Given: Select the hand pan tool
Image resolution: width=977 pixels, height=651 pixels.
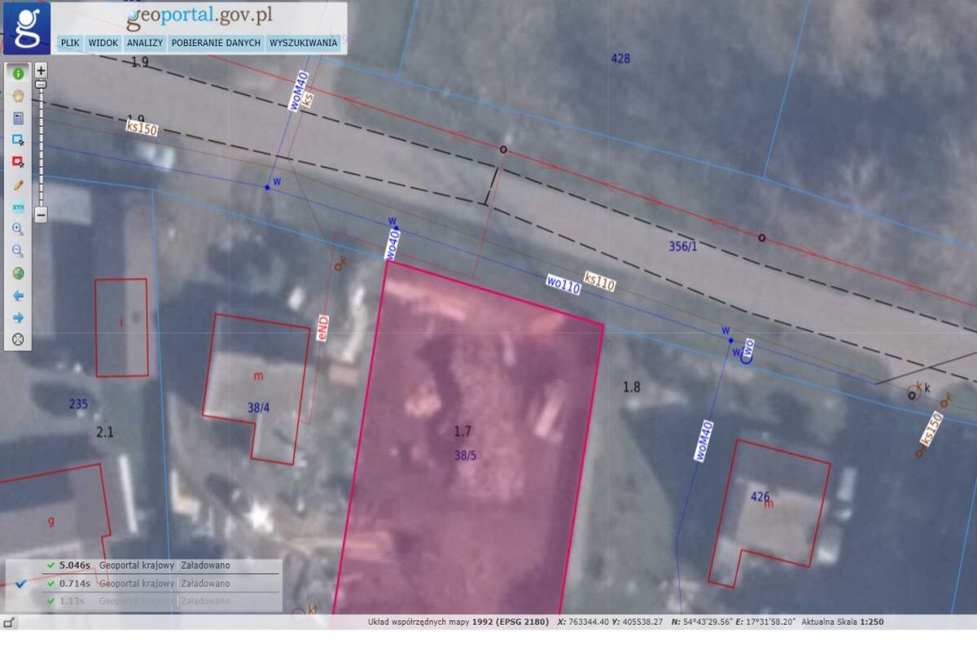Looking at the screenshot, I should (18, 95).
